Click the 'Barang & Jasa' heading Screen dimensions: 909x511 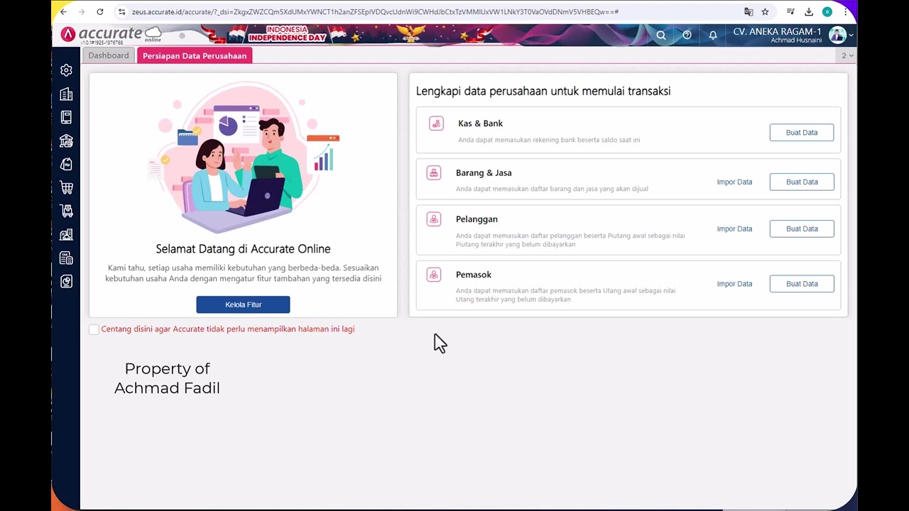(484, 172)
